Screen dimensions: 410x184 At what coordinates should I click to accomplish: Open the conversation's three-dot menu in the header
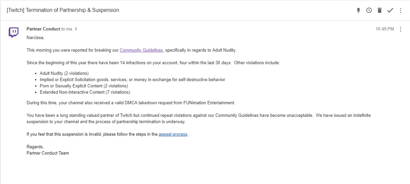400,10
